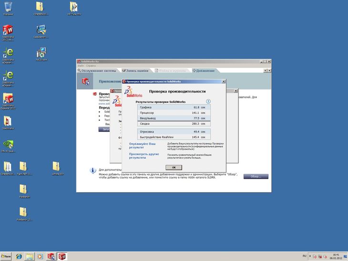Open Windows Media Player from taskbar

click(40, 257)
